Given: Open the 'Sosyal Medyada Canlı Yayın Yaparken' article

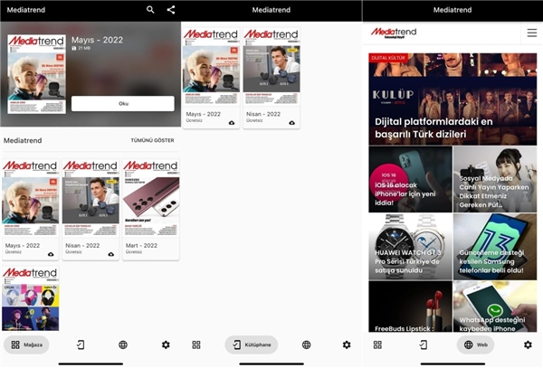Looking at the screenshot, I should click(495, 179).
